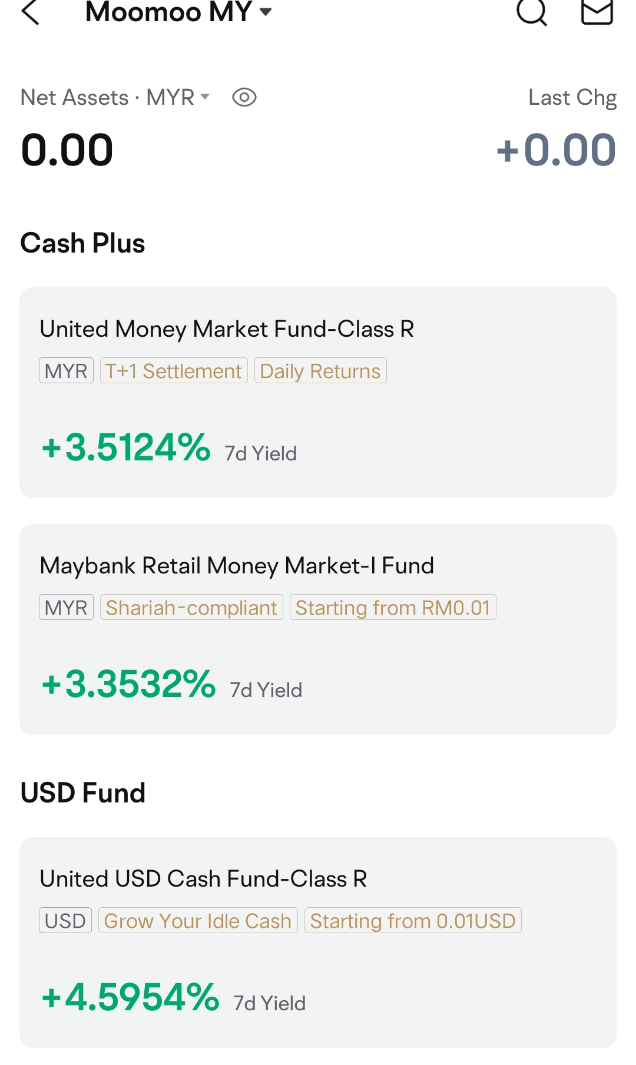The image size is (636, 1065).
Task: Click the +3.5124% 7d yield value
Action: point(126,447)
